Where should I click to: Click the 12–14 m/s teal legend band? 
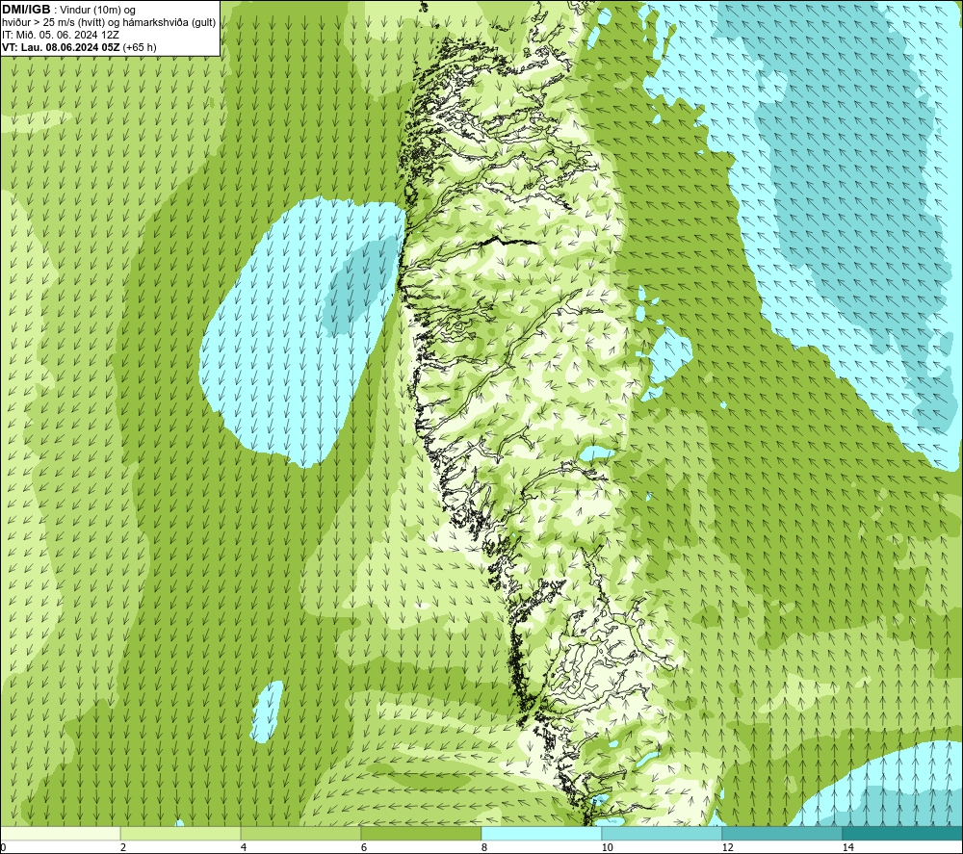point(782,834)
